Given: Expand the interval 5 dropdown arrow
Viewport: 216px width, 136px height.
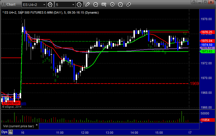Looking at the screenshot, I should pos(73,5).
